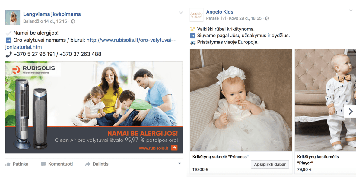This screenshot has height=177, width=356.
Task: Open the rubisolis.lt oro-valytuvai link
Action: click(91, 43)
